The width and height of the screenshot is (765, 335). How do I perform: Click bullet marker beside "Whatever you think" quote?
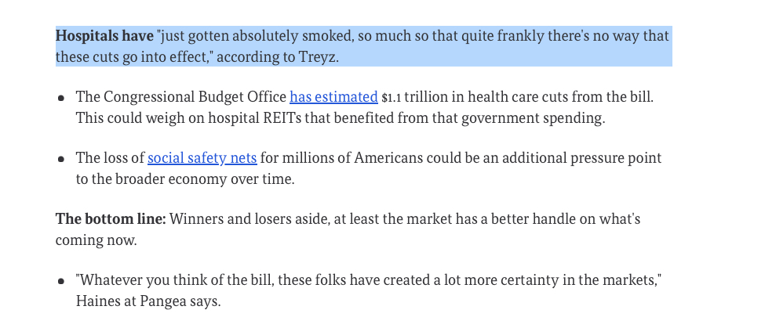[x=61, y=281]
